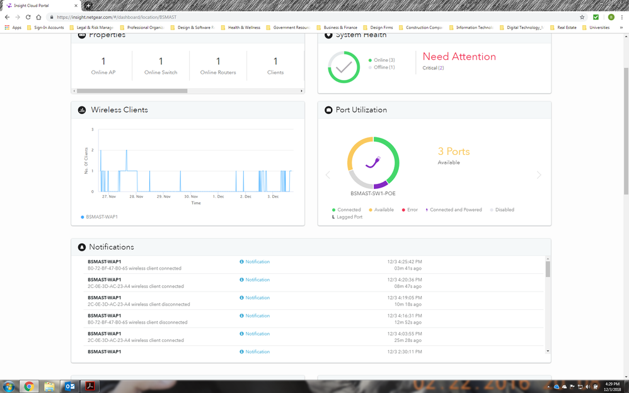This screenshot has height=393, width=629.
Task: Open Chrome from the taskbar
Action: tap(29, 387)
